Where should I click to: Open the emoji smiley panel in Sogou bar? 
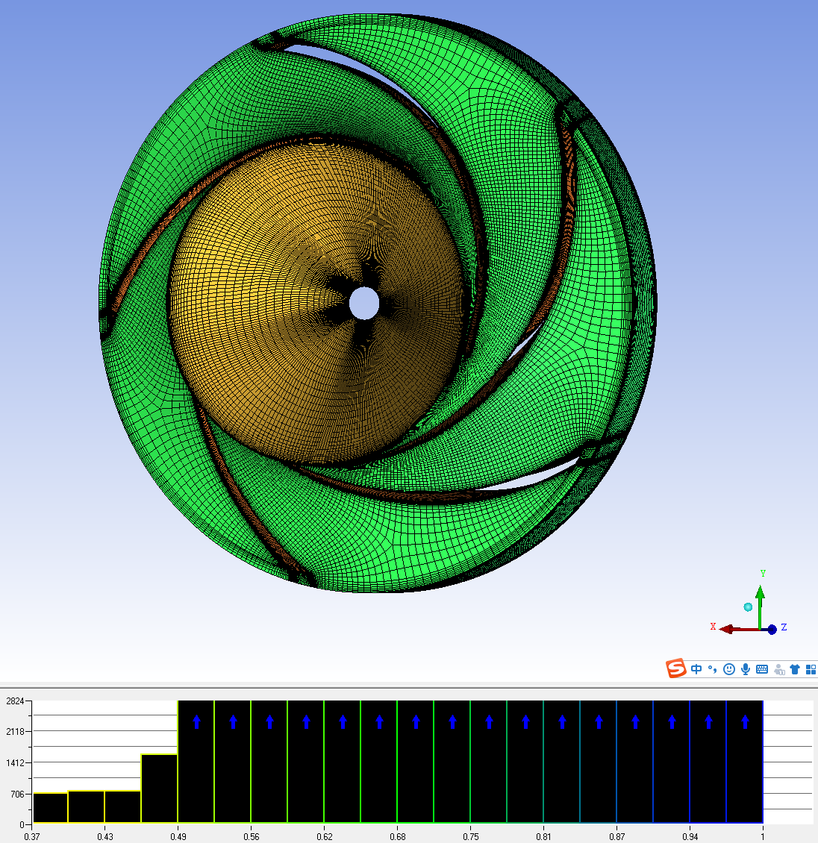point(729,669)
